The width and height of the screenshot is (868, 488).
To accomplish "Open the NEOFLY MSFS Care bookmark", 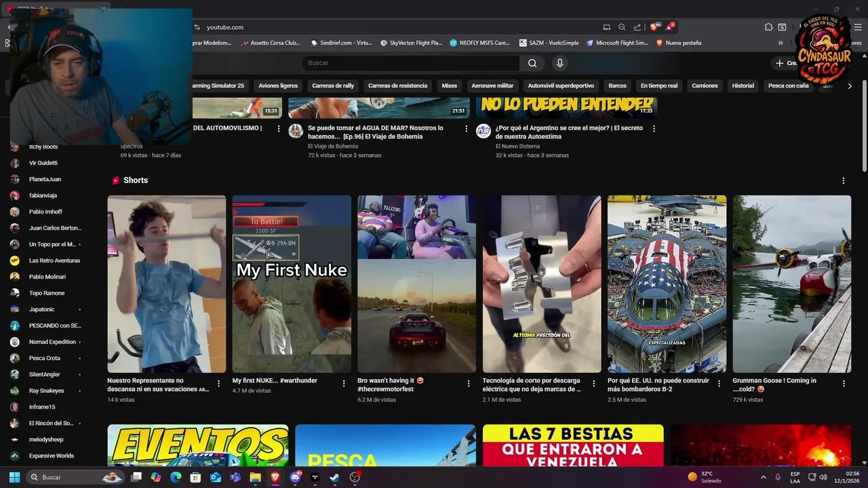I will [x=479, y=43].
